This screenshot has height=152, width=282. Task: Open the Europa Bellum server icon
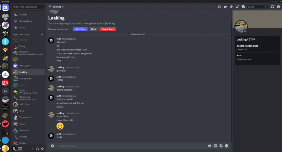[x=5, y=107]
